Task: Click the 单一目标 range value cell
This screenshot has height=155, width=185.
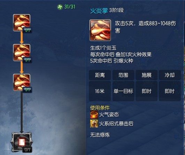Action: 123,91
